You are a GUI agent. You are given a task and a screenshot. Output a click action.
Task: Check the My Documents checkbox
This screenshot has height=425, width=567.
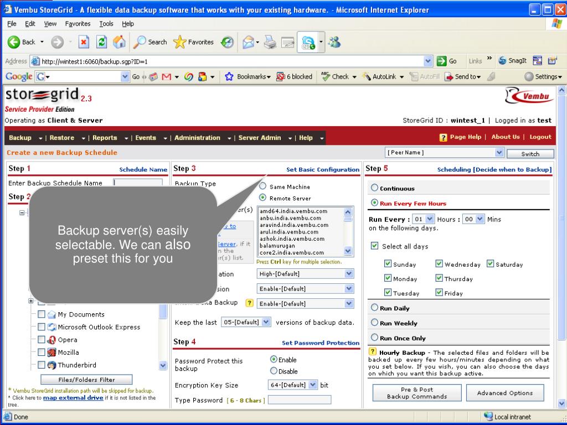(42, 314)
